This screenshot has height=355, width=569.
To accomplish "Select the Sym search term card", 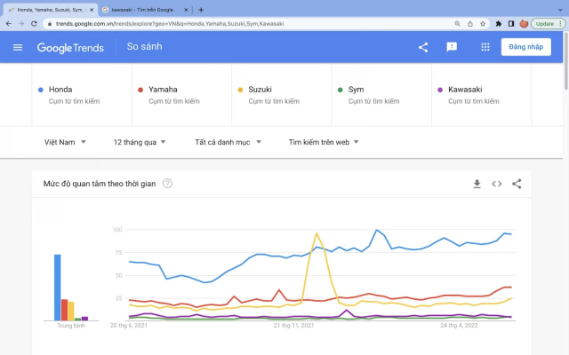I will coord(381,95).
